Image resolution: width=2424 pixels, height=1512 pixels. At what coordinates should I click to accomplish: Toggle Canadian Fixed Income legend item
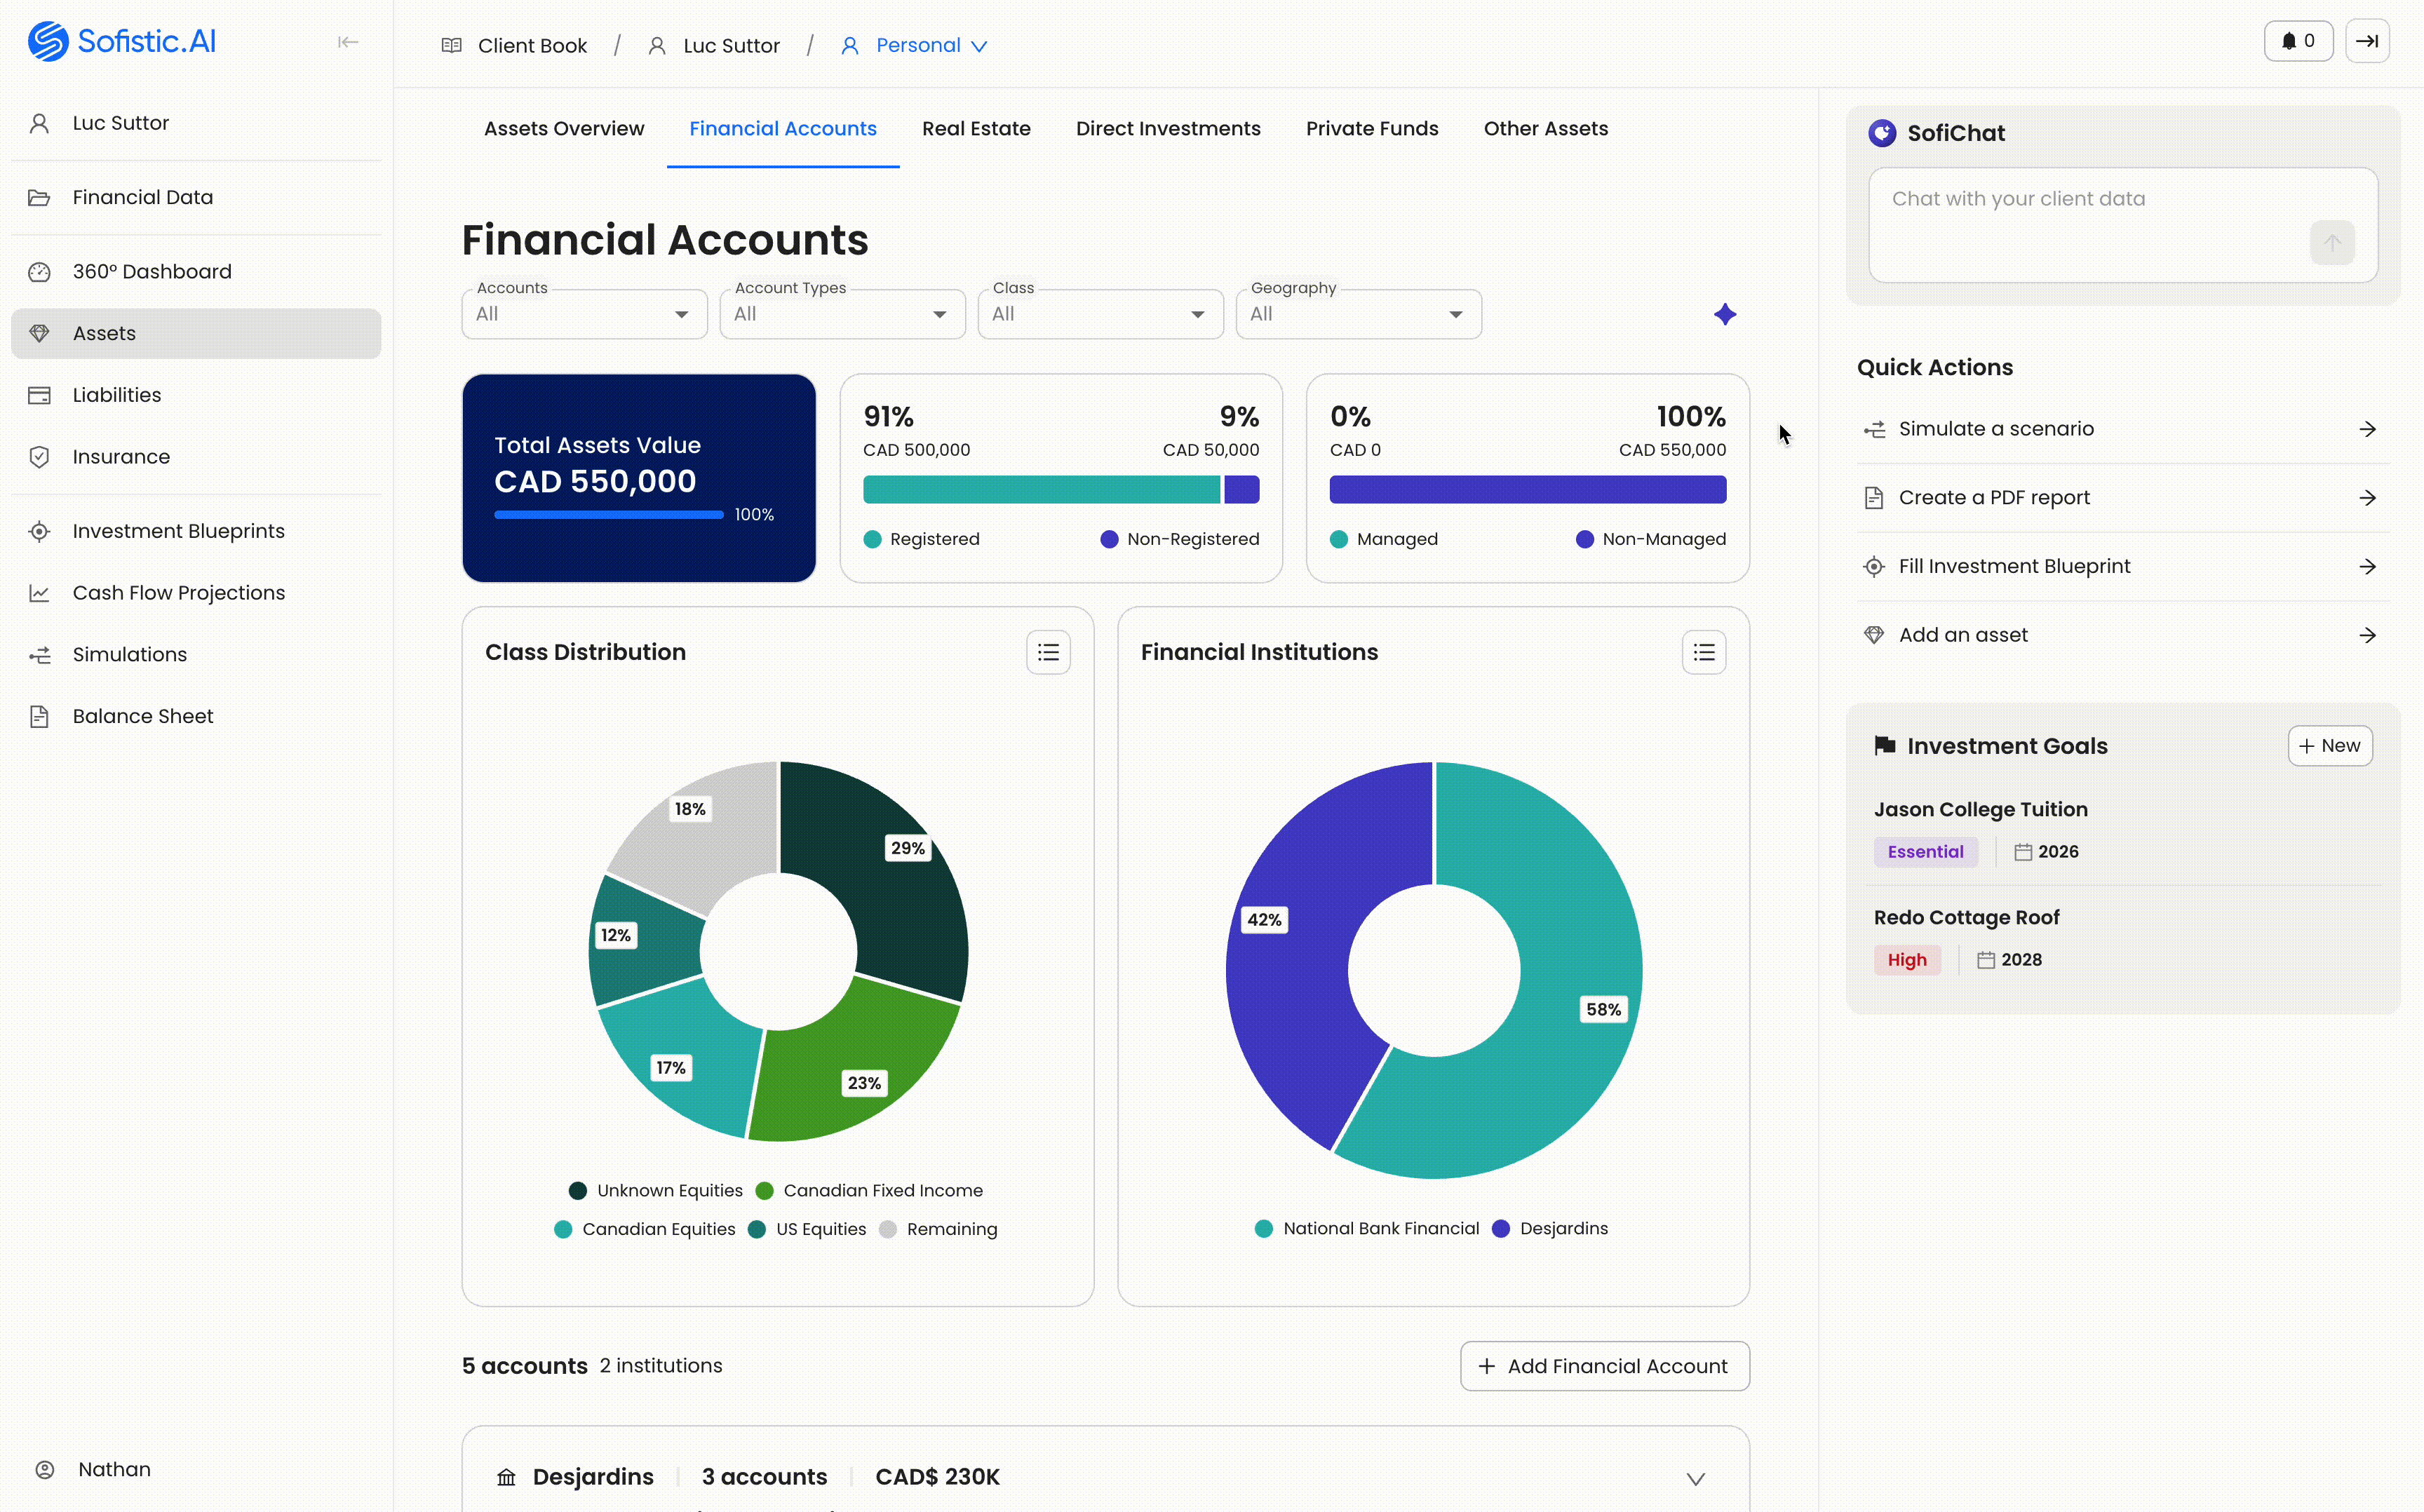point(882,1190)
